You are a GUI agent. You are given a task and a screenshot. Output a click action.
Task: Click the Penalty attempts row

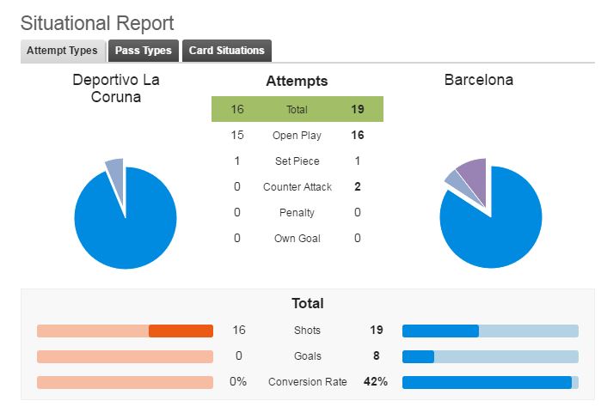297,213
